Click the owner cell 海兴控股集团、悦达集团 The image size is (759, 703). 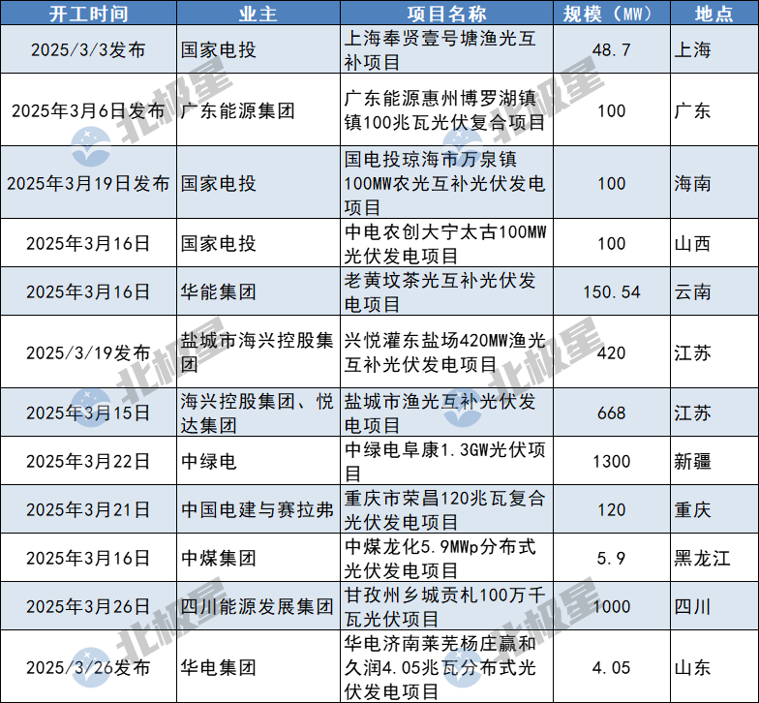point(258,413)
